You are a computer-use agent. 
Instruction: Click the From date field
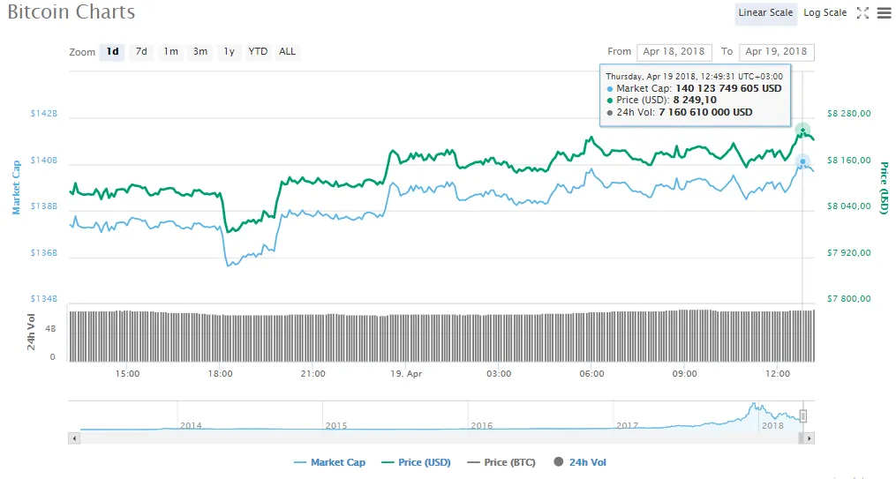674,52
